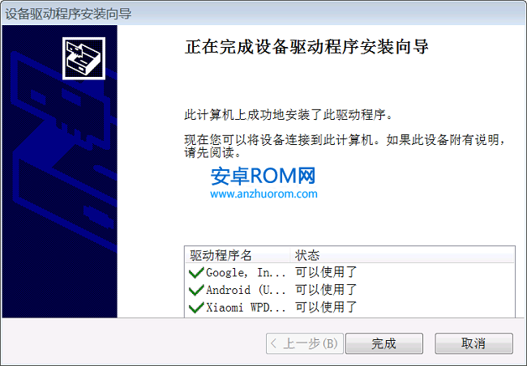This screenshot has height=366, width=527.
Task: Click the green checkmark beside Xiaomi WPD...
Action: 196,308
